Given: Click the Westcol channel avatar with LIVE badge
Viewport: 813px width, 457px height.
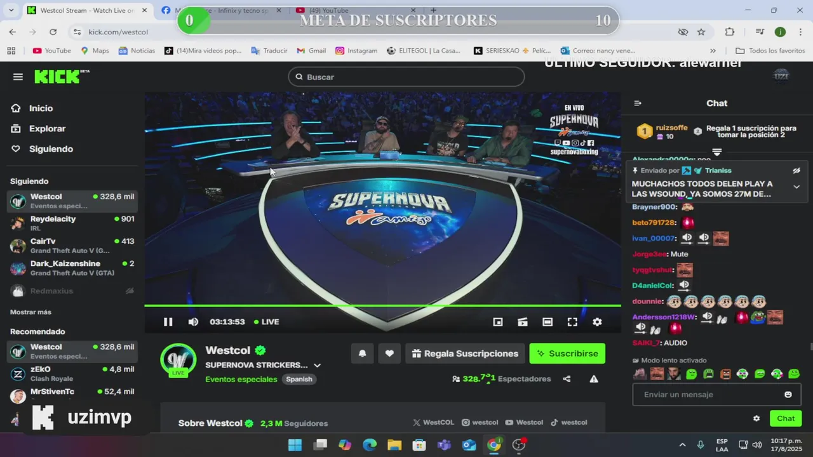Looking at the screenshot, I should coord(178,361).
